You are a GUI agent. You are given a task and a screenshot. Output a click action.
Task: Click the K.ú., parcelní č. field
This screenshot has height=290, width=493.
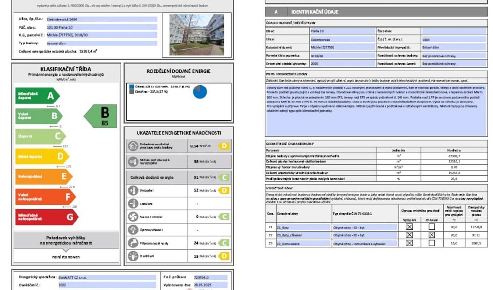coord(102,35)
